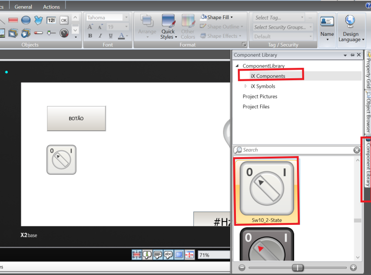Viewport: 371px width, 275px height.
Task: Toggle the abc tooltip display button
Action: coord(168,255)
